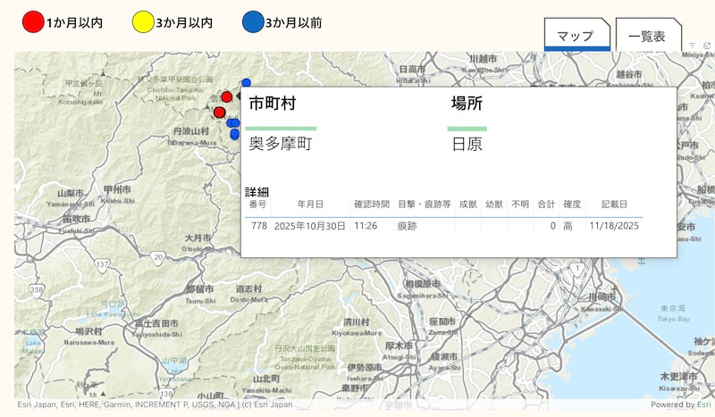
Task: Open the filter icon above the map
Action: [692, 45]
